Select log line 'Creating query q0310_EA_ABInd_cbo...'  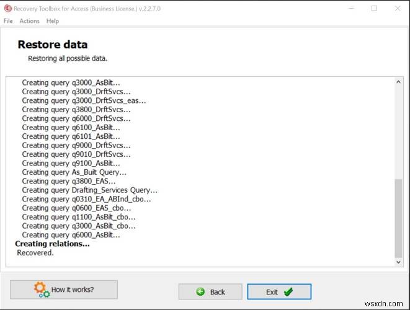coord(86,199)
